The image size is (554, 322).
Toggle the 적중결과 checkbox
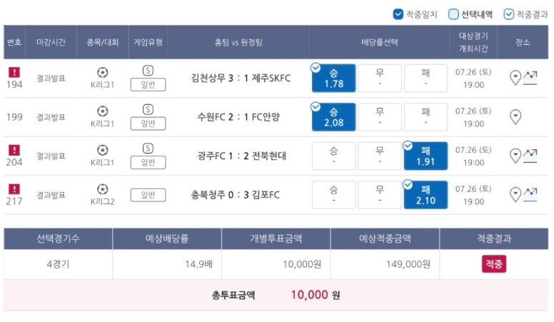508,14
